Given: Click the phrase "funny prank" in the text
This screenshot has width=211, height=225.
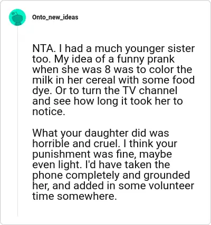Looking at the screenshot, I should [146, 59].
